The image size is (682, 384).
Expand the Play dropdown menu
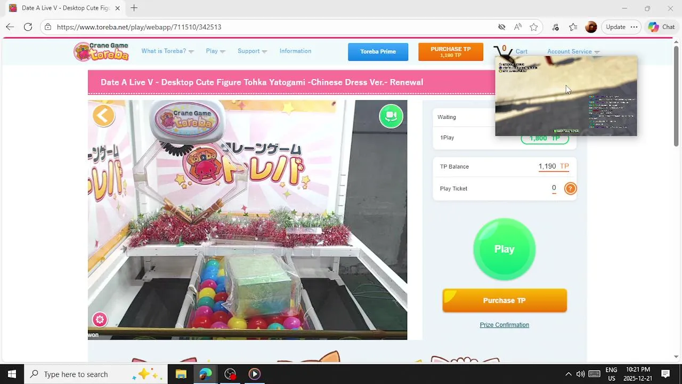[x=215, y=51]
